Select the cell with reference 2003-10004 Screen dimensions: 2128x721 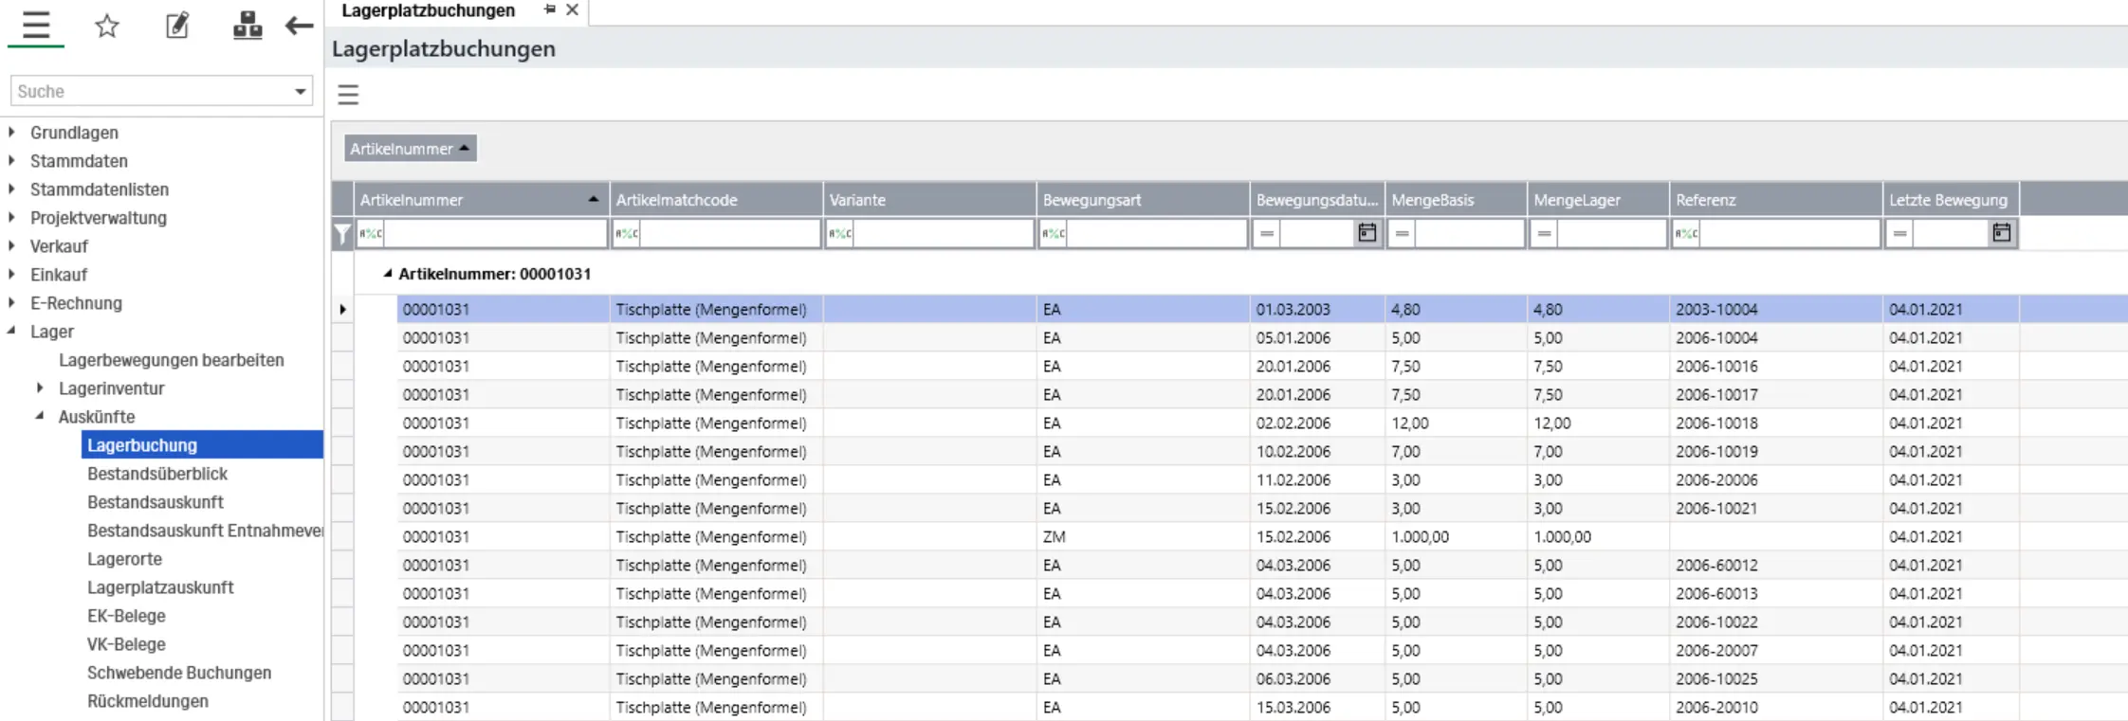pyautogui.click(x=1776, y=309)
